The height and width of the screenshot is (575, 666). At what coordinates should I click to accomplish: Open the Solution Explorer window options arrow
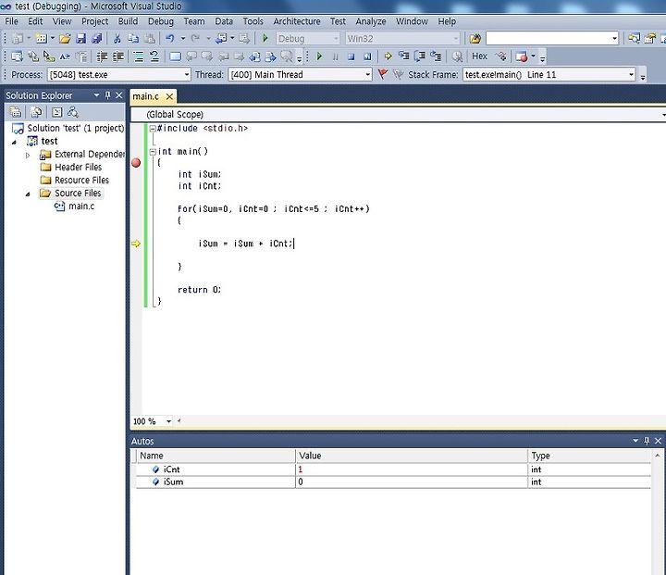(96, 95)
